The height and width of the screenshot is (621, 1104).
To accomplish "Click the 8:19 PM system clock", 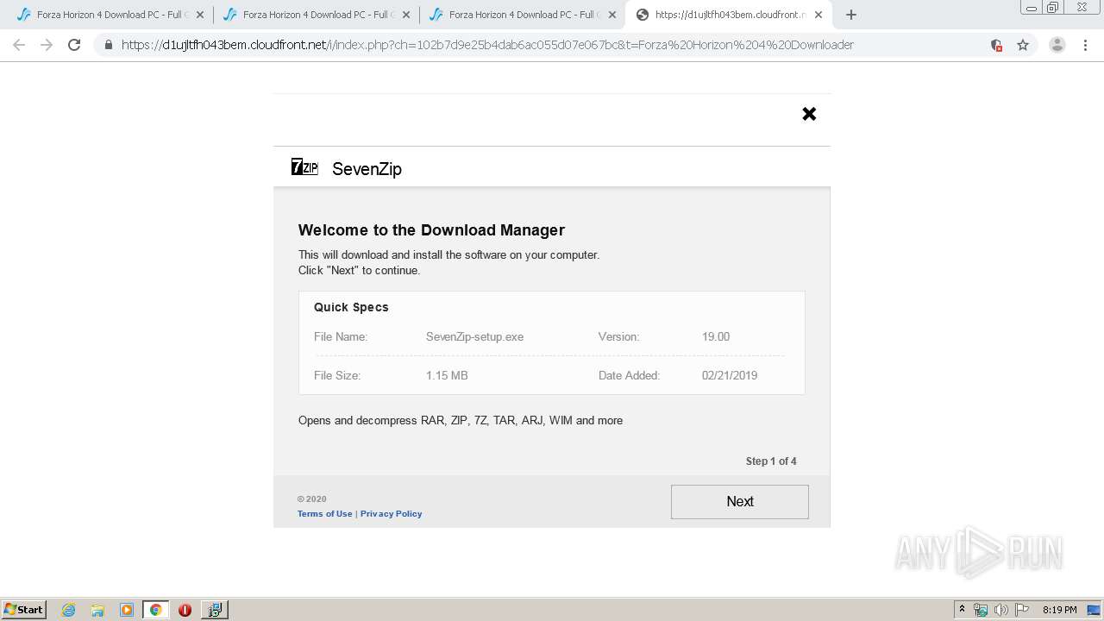I will pos(1059,610).
